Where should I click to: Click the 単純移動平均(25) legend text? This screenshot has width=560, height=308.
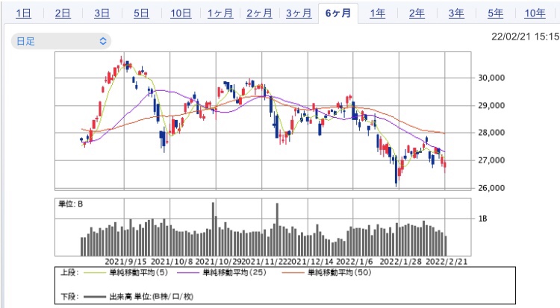pos(234,273)
